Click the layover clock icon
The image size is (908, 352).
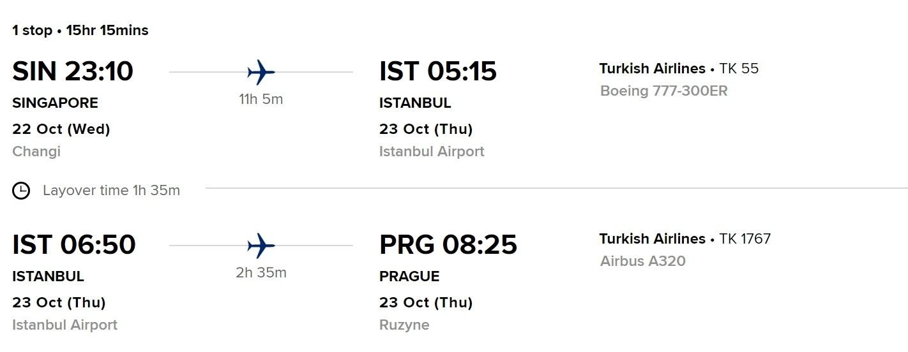21,191
